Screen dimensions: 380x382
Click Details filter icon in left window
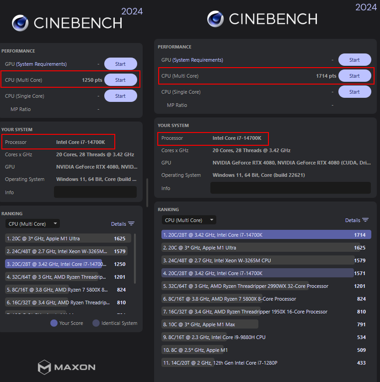[131, 223]
